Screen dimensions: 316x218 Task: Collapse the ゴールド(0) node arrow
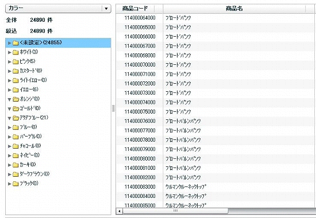9,109
